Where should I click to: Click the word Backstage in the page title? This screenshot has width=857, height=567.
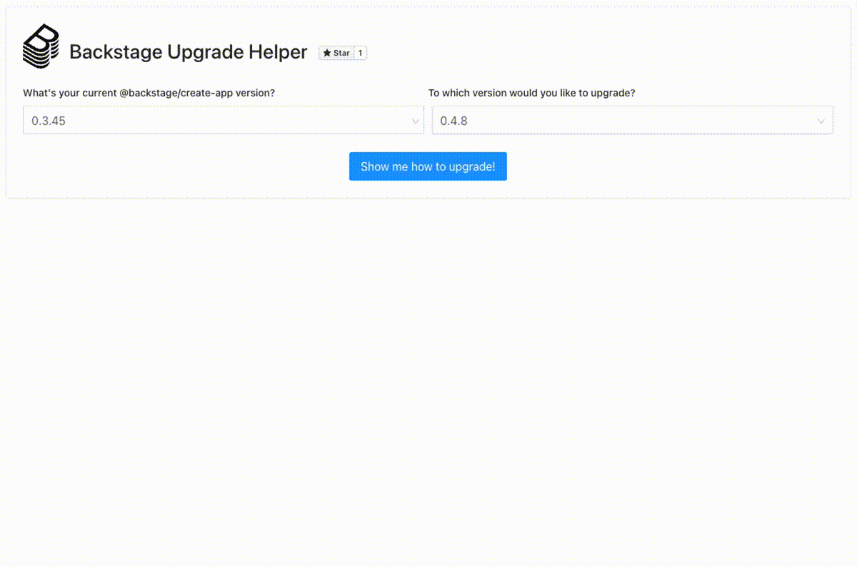(115, 52)
